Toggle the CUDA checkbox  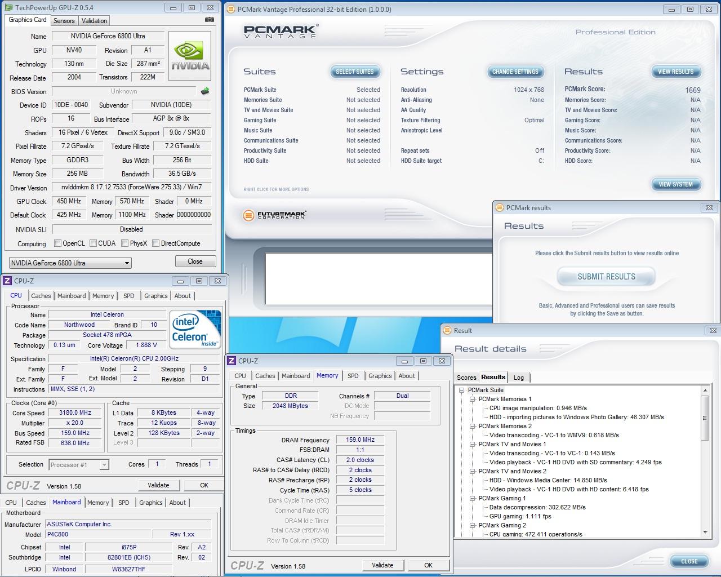(x=93, y=243)
